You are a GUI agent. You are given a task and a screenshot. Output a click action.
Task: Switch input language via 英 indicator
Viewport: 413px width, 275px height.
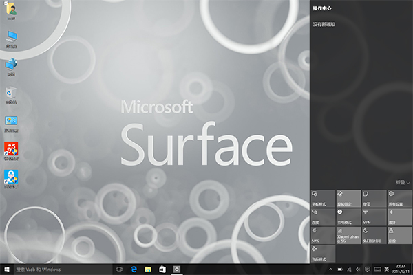[386, 269]
